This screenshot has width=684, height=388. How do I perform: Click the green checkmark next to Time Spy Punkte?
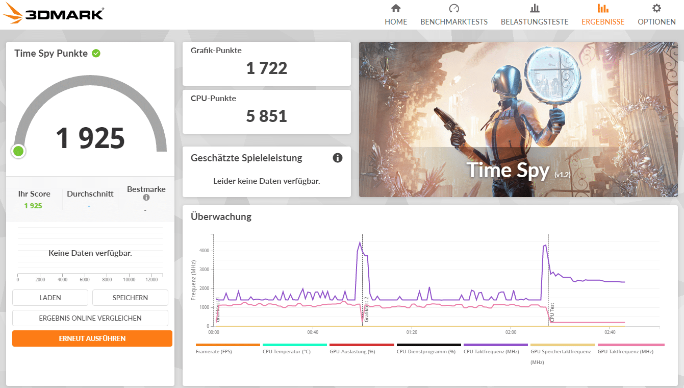tap(96, 53)
